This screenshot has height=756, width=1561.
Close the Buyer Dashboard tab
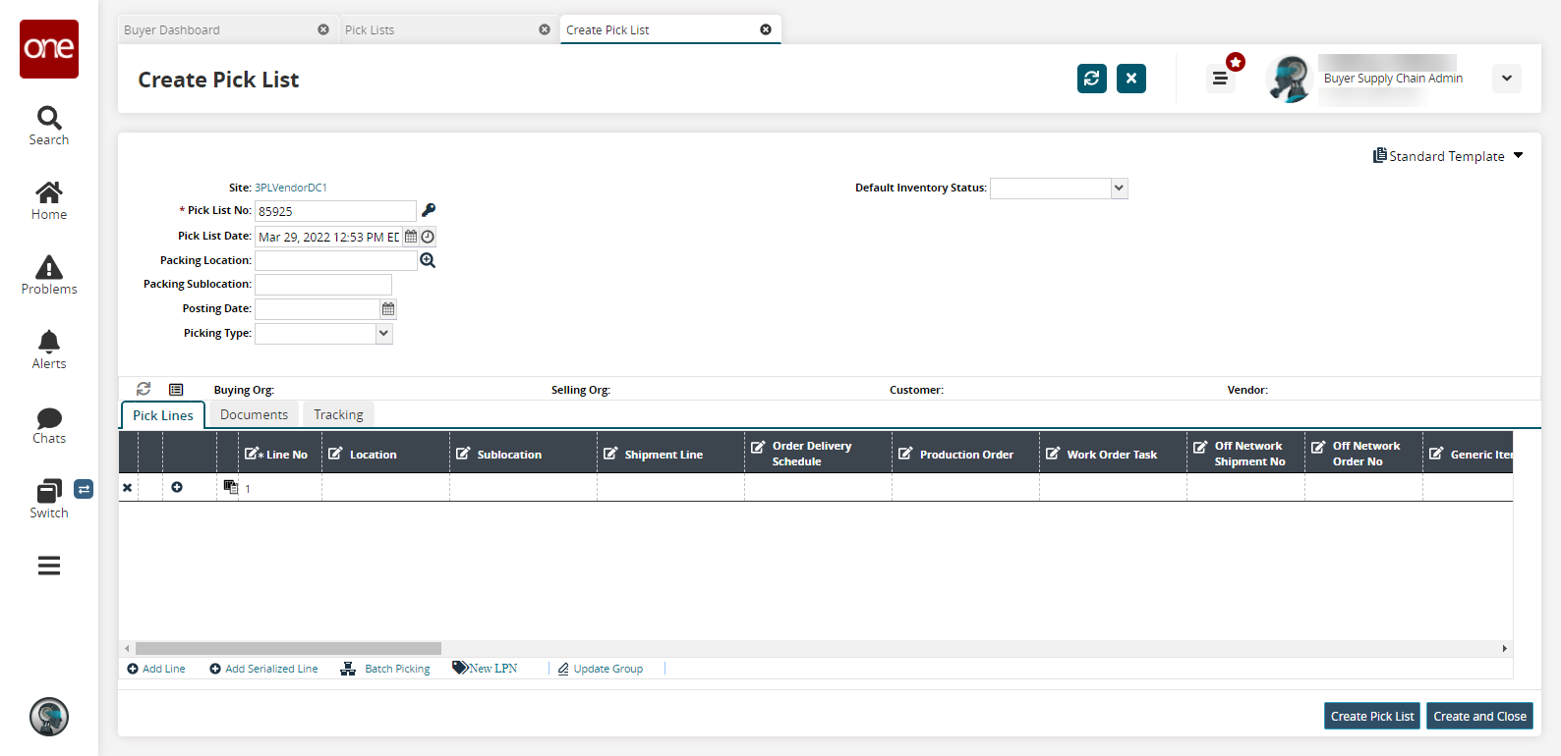(323, 29)
